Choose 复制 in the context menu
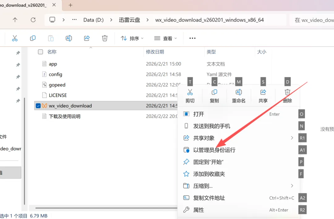334x219 pixels. (x=214, y=96)
